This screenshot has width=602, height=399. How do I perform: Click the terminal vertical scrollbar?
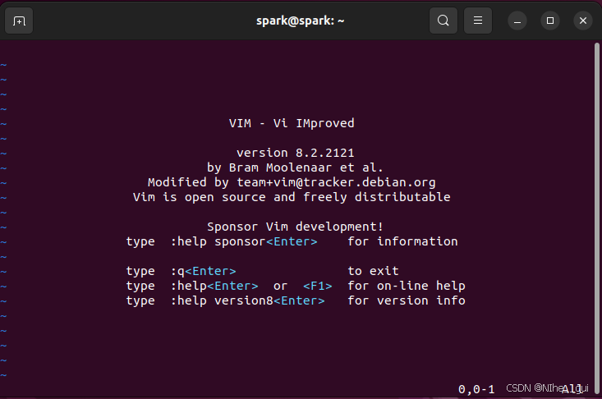[x=596, y=218]
